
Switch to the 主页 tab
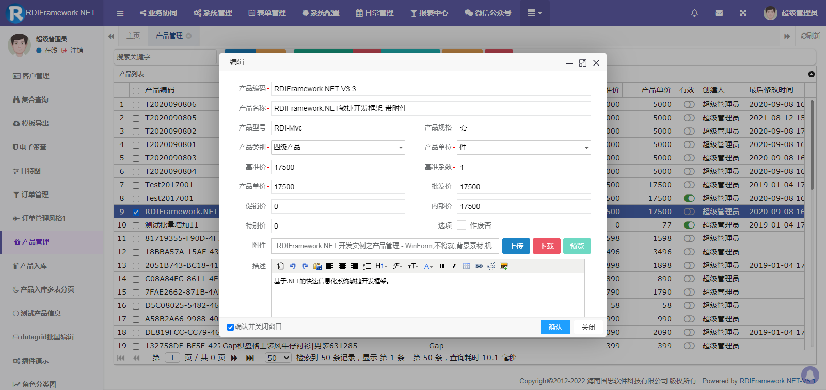tap(133, 36)
